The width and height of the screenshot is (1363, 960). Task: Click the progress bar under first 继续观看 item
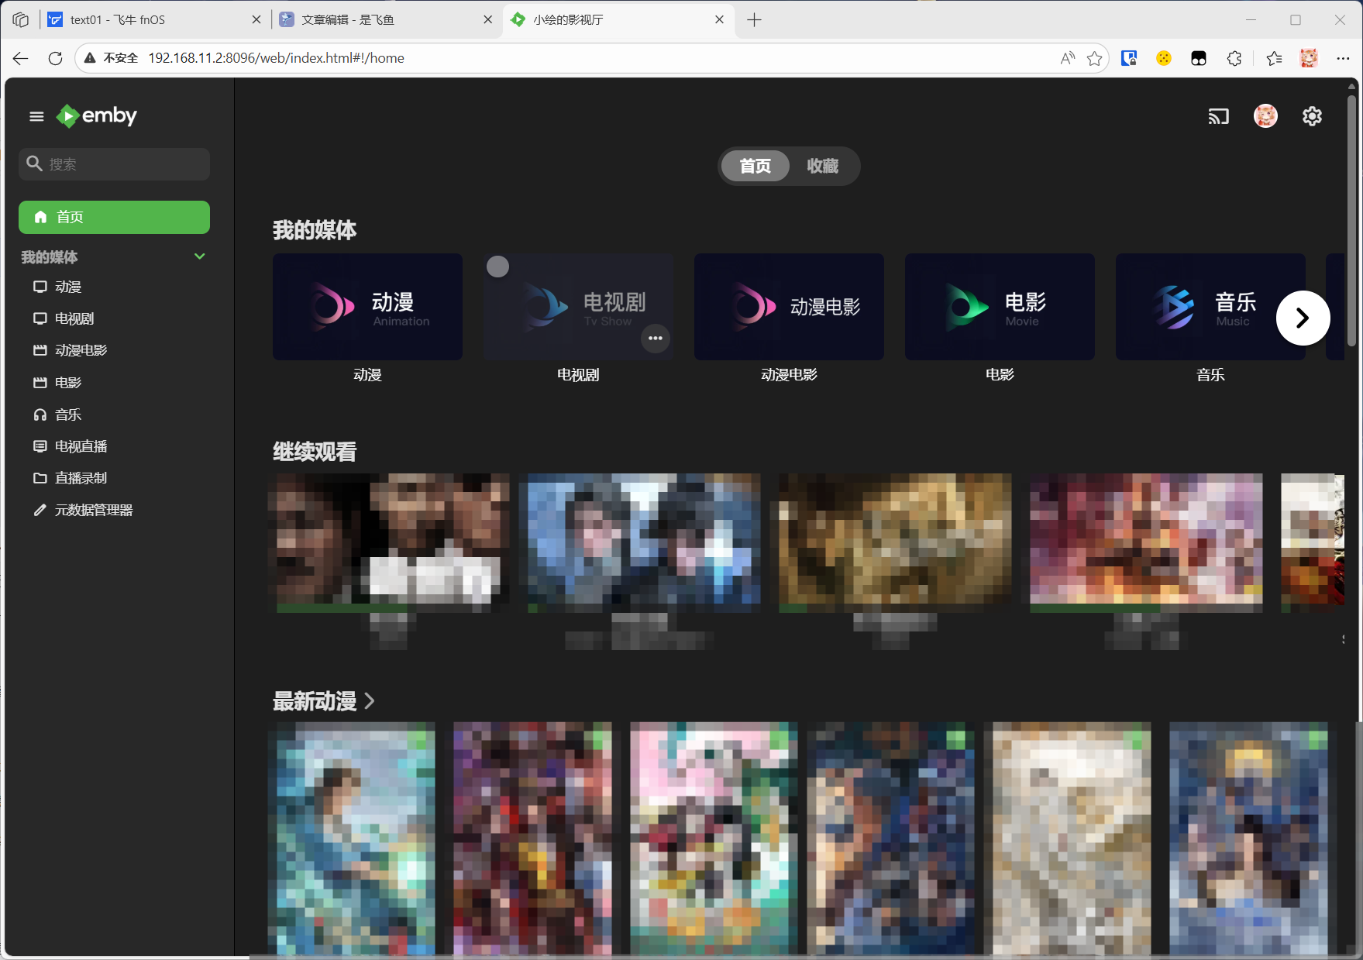tap(387, 608)
